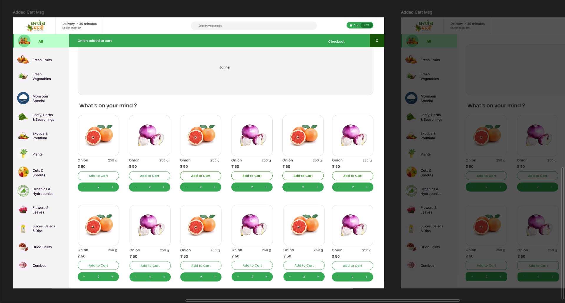Screen dimensions: 565x303
Task: Click the Search vegetables field
Action: click(254, 26)
